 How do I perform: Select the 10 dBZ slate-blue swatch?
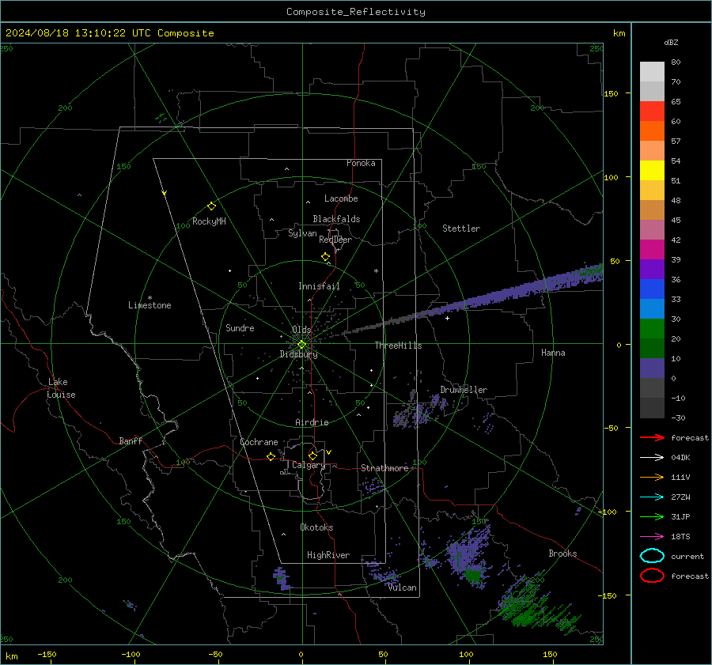pyautogui.click(x=652, y=368)
